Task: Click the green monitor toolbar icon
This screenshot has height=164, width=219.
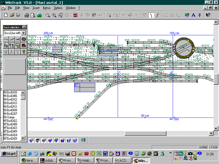Action: point(187,15)
